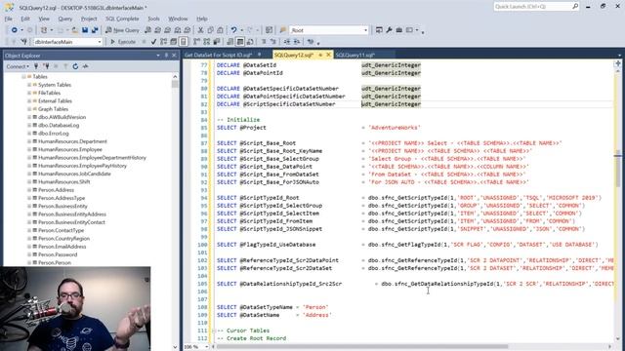Switch to Get DataSet For Script ID.sql tab
Screen dimensions: 625x351
coord(219,55)
